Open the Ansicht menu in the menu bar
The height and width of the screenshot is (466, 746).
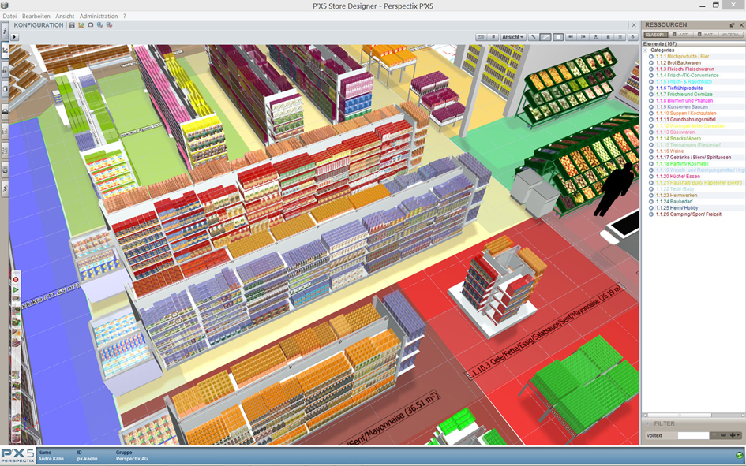pos(65,16)
